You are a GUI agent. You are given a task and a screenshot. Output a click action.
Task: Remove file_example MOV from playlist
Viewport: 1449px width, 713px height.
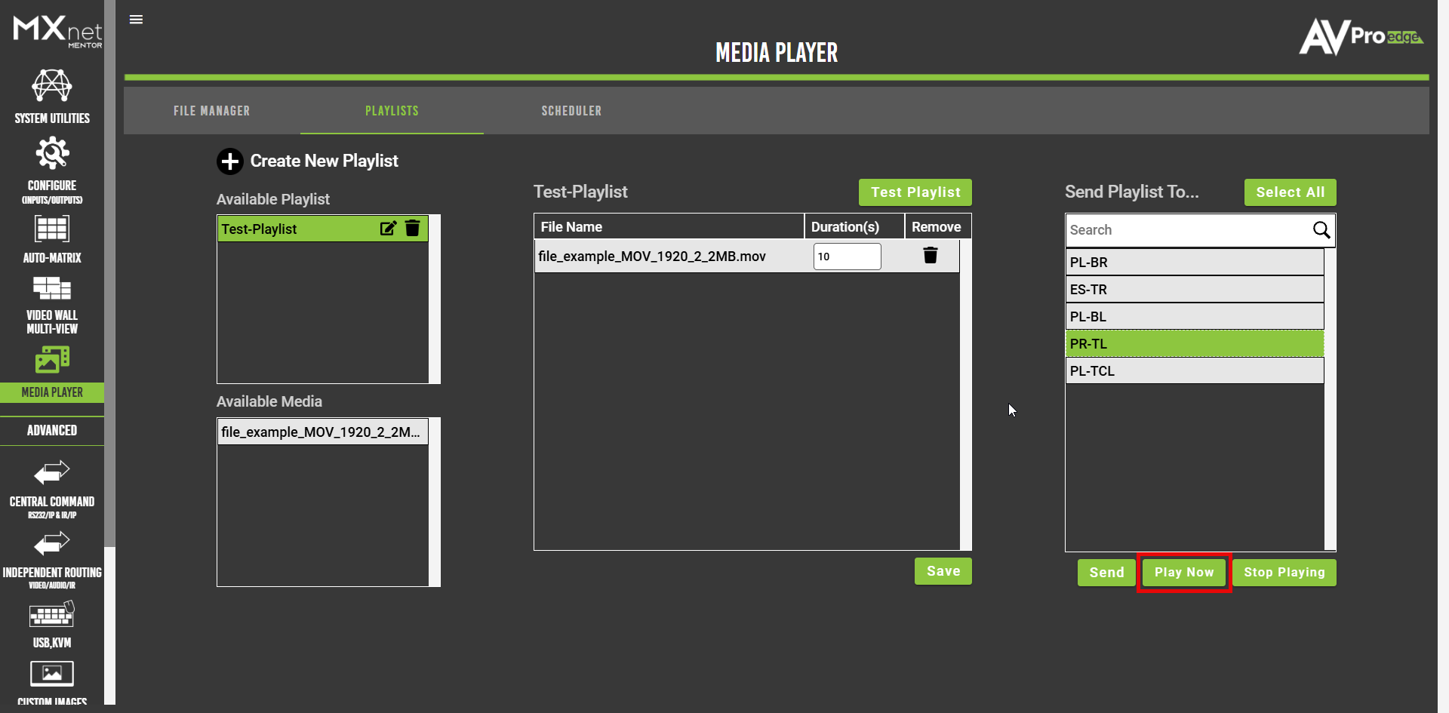coord(931,256)
